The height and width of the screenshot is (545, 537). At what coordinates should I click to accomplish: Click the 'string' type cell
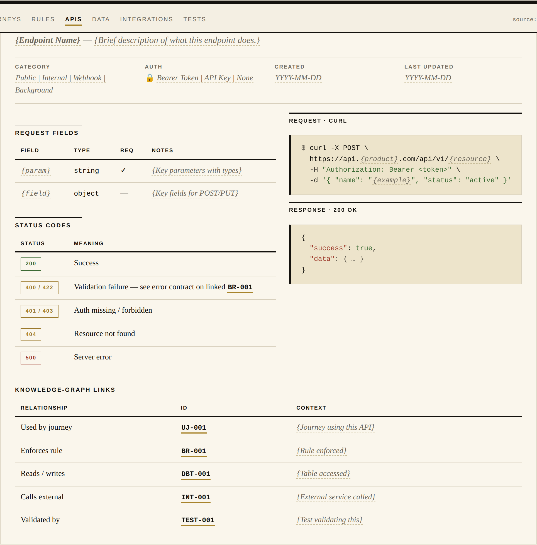[86, 171]
